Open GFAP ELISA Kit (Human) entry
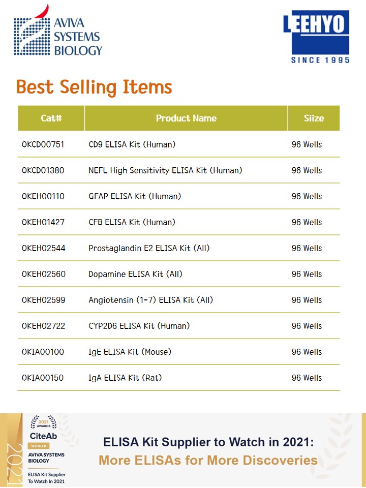 135,196
